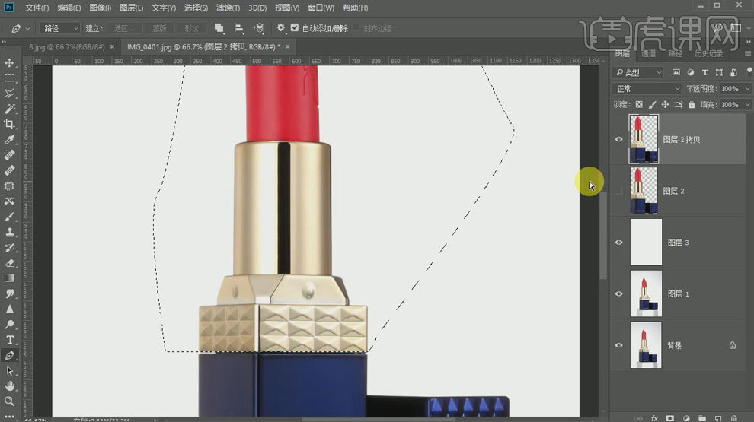Select the Eraser tool
754x422 pixels.
(x=9, y=262)
